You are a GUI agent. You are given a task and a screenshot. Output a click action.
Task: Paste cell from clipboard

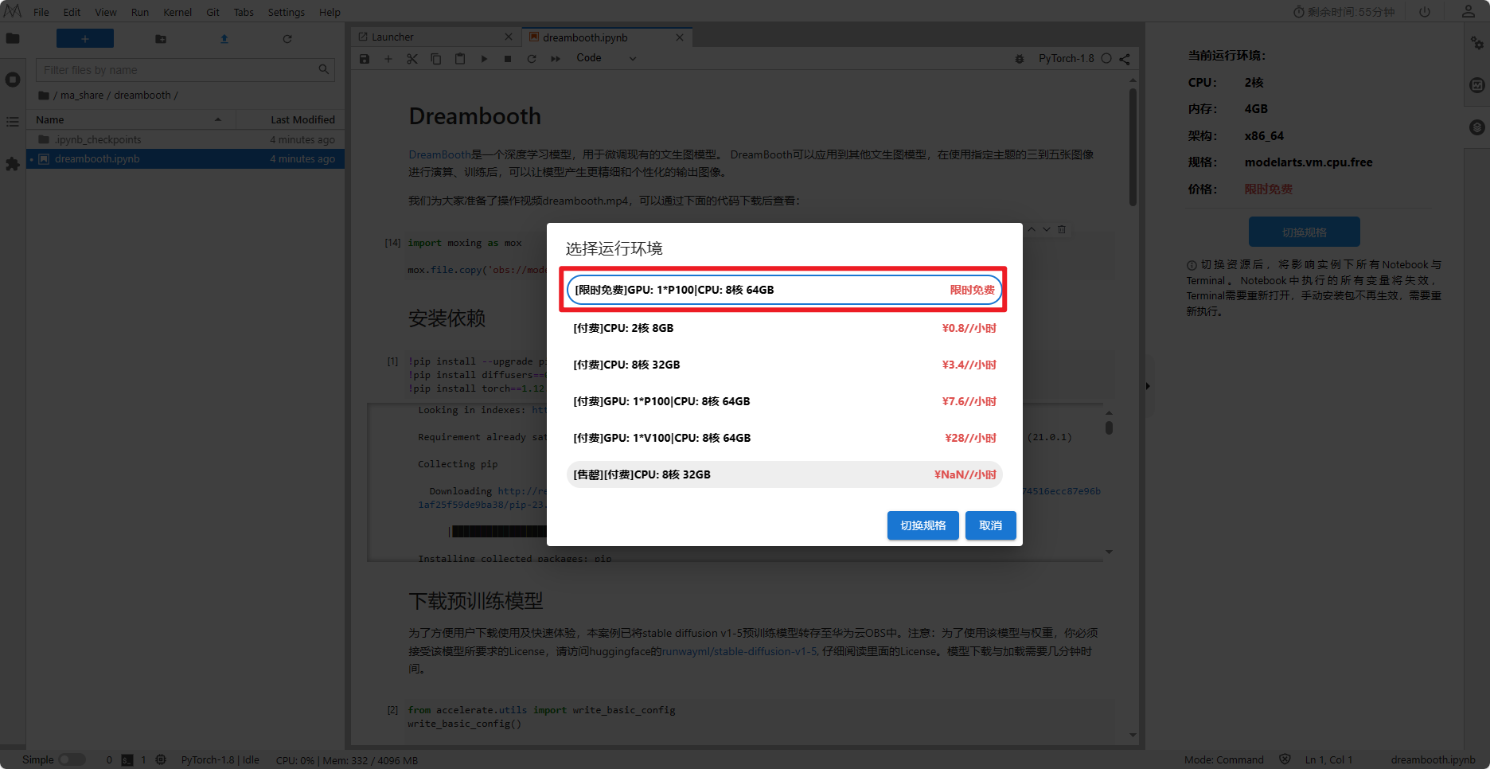460,59
